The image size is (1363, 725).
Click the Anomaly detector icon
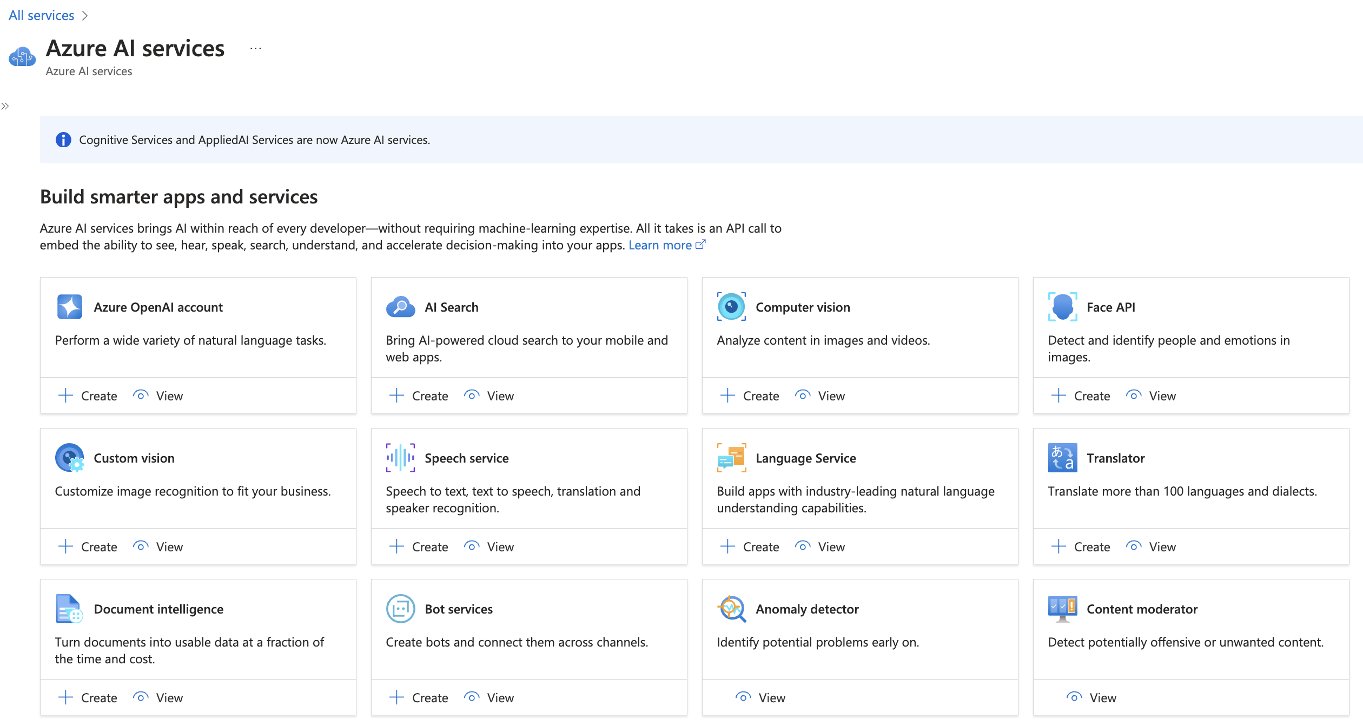pos(732,609)
